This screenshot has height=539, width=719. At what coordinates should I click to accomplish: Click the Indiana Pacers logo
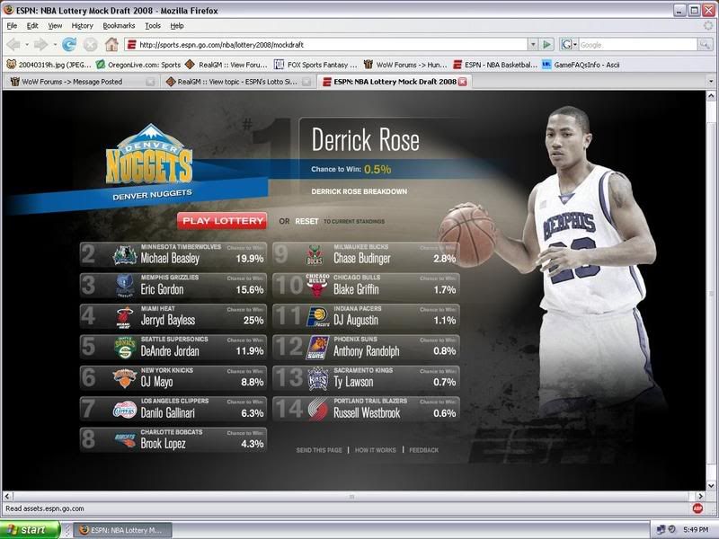(x=318, y=317)
